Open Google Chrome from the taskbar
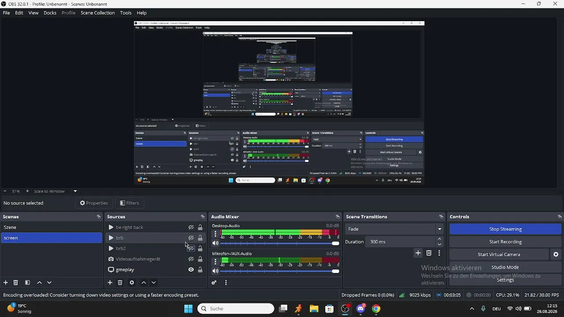 pyautogui.click(x=376, y=309)
